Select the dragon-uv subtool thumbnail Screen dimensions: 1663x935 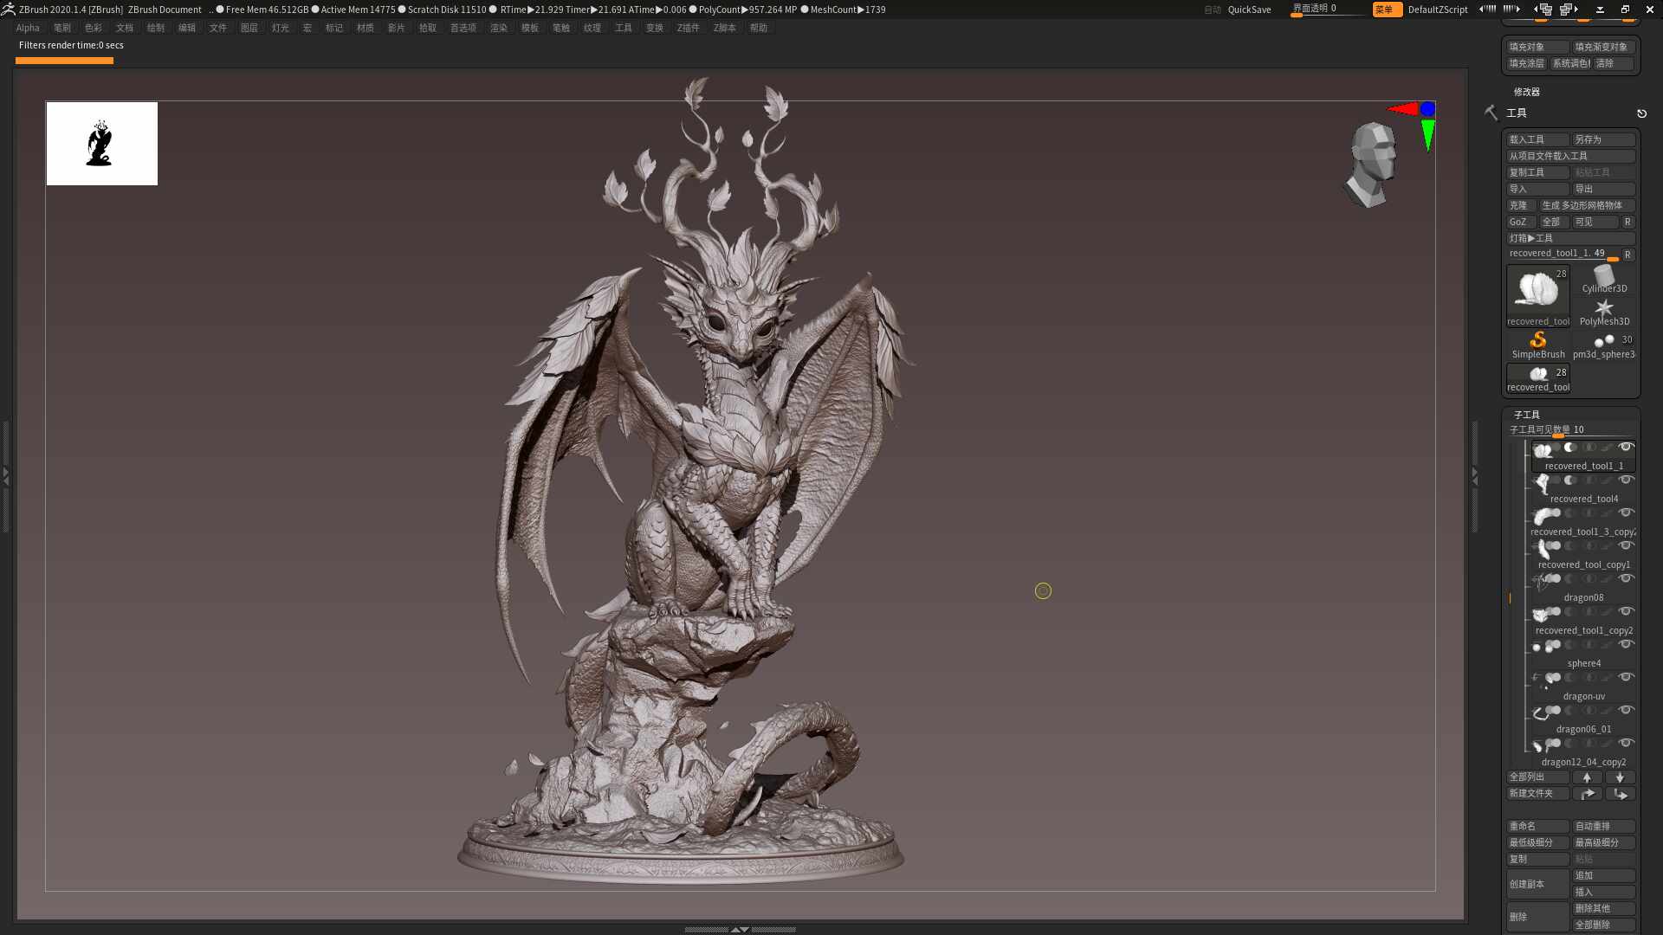[x=1542, y=682]
